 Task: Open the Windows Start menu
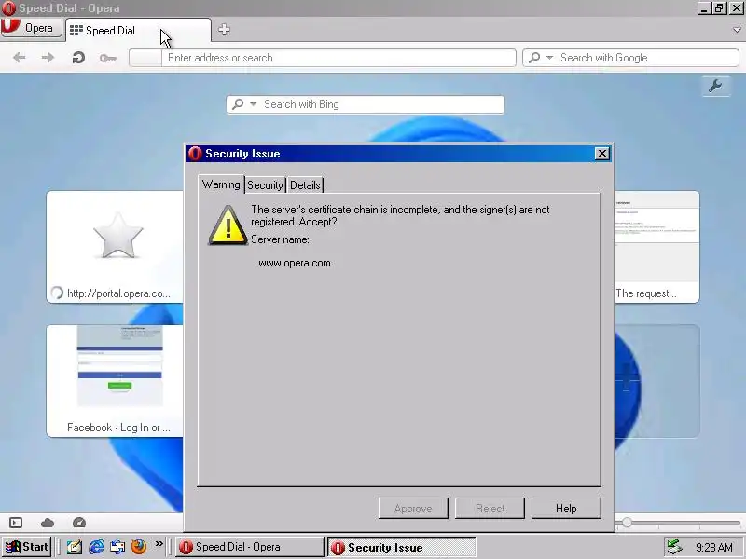pyautogui.click(x=27, y=547)
